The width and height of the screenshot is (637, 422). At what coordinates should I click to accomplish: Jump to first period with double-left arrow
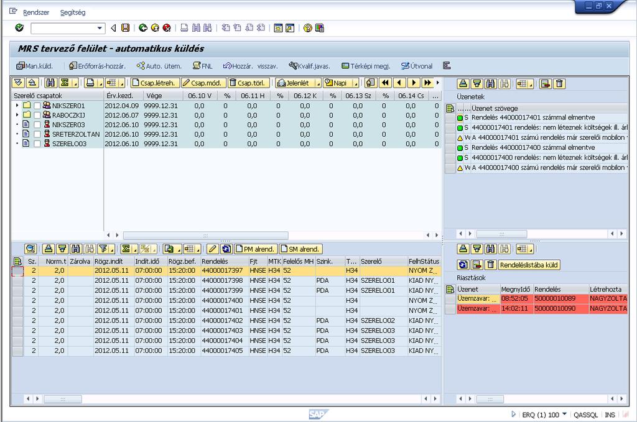tap(385, 83)
